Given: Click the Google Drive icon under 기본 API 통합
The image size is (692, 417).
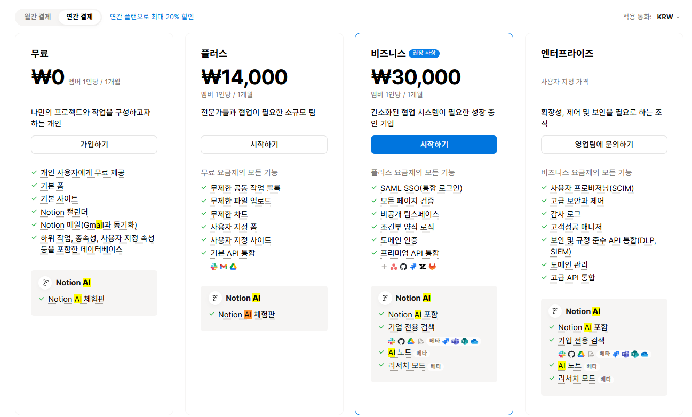Looking at the screenshot, I should pyautogui.click(x=233, y=267).
